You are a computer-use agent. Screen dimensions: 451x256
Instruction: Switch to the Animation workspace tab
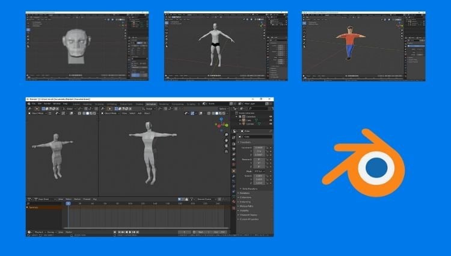150,104
